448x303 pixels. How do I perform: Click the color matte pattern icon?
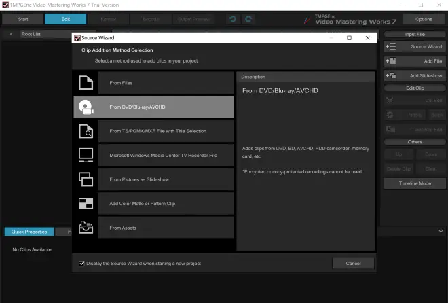point(86,204)
